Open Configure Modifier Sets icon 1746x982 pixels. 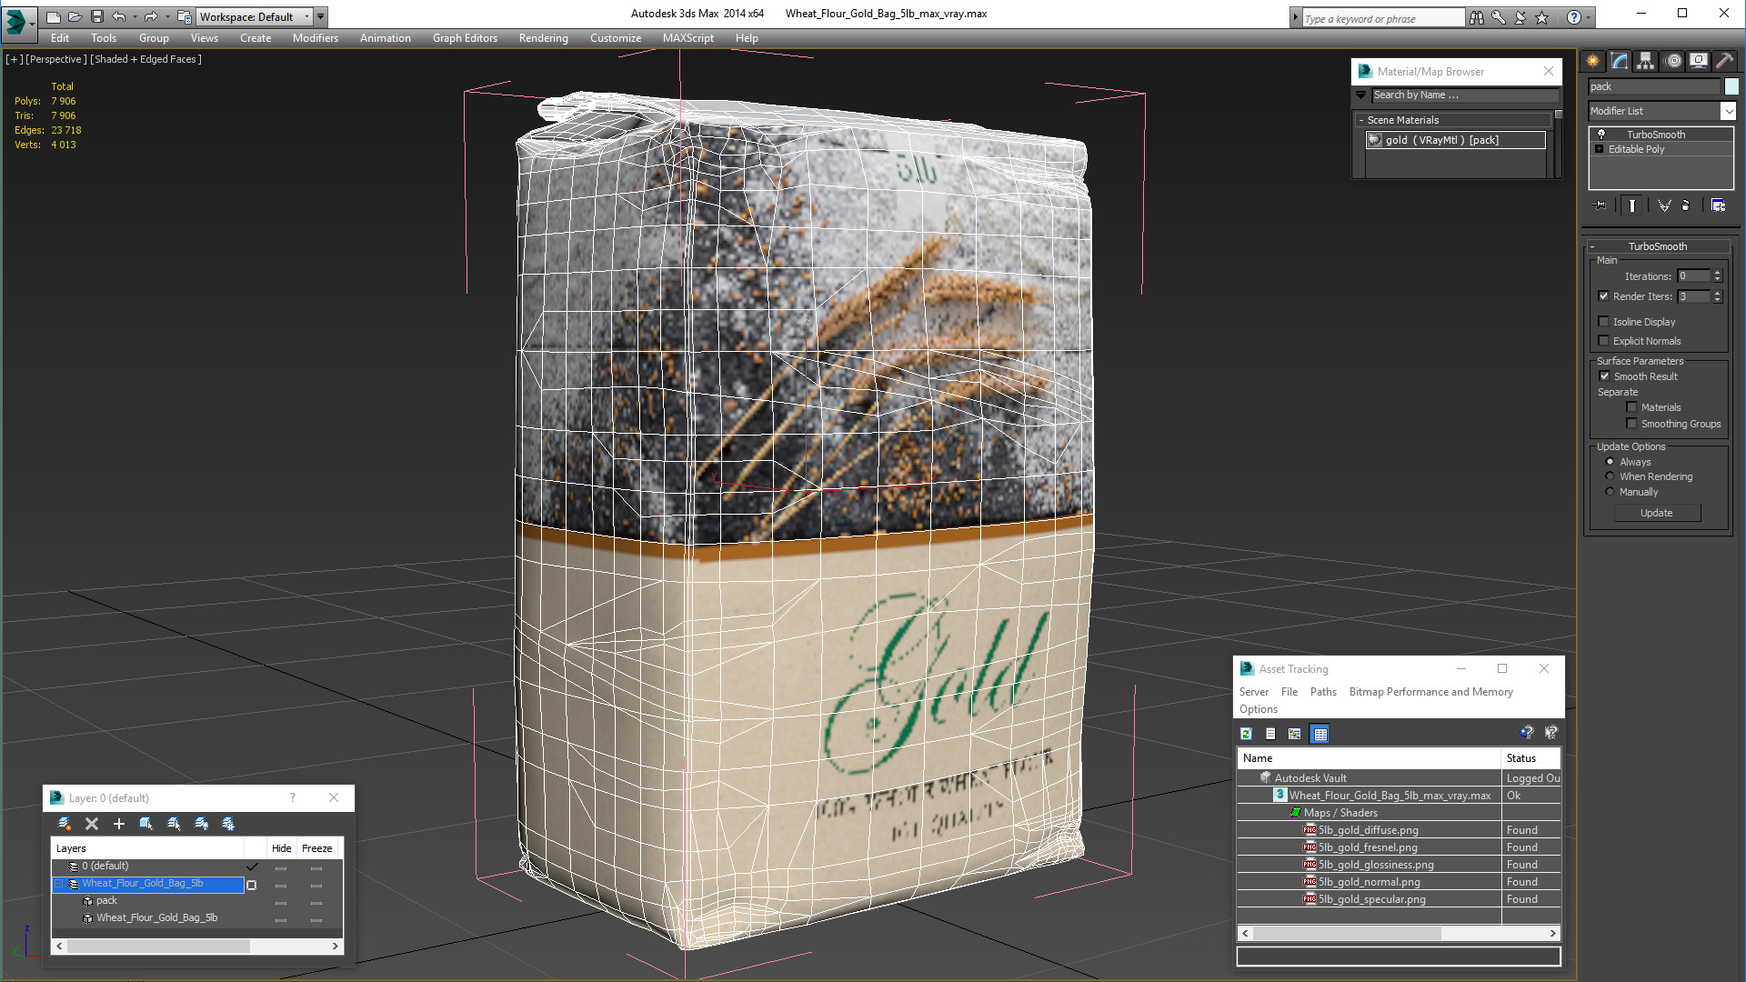1718,205
